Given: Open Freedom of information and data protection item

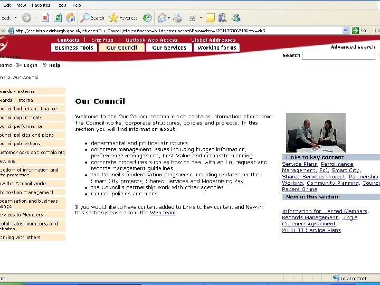Looking at the screenshot, I should pyautogui.click(x=33, y=172).
